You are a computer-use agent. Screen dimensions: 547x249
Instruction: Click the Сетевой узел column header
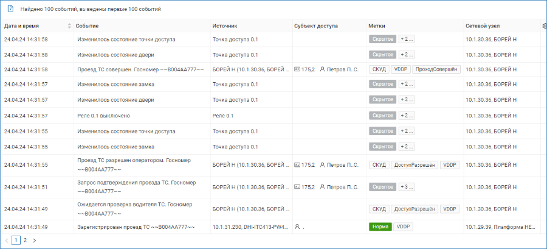click(x=483, y=26)
